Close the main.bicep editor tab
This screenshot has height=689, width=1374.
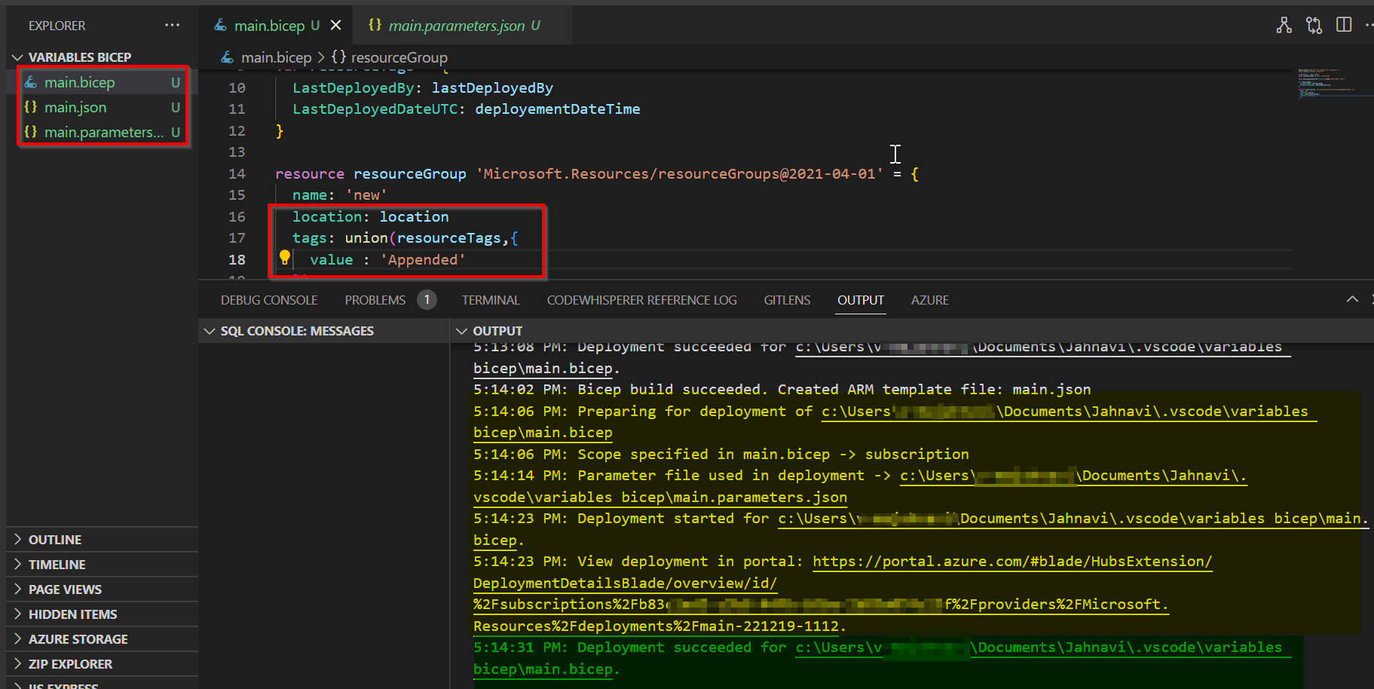(x=336, y=25)
